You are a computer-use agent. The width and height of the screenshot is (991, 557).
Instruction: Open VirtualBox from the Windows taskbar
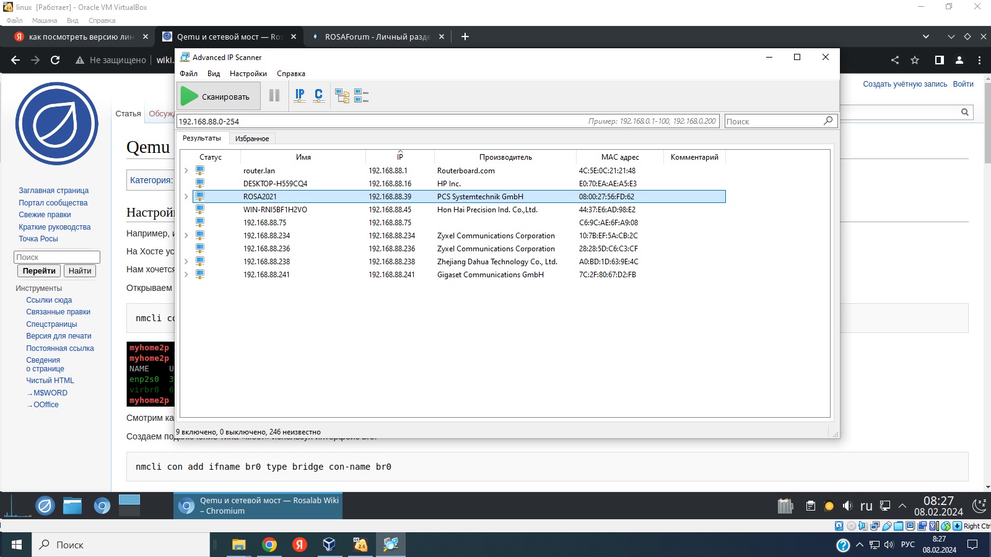click(x=330, y=545)
